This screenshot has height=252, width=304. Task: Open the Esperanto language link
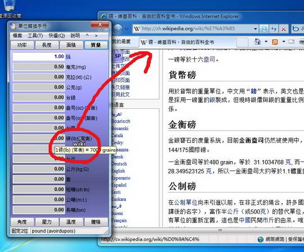[x=121, y=178]
